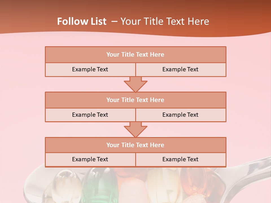Select the right Example Text cell in the first block
Image resolution: width=271 pixels, height=203 pixels.
coord(180,70)
